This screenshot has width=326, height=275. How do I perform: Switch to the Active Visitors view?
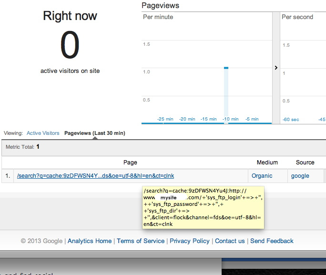(x=43, y=133)
